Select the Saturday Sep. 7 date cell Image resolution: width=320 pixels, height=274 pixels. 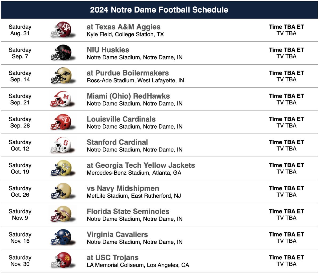(20, 53)
